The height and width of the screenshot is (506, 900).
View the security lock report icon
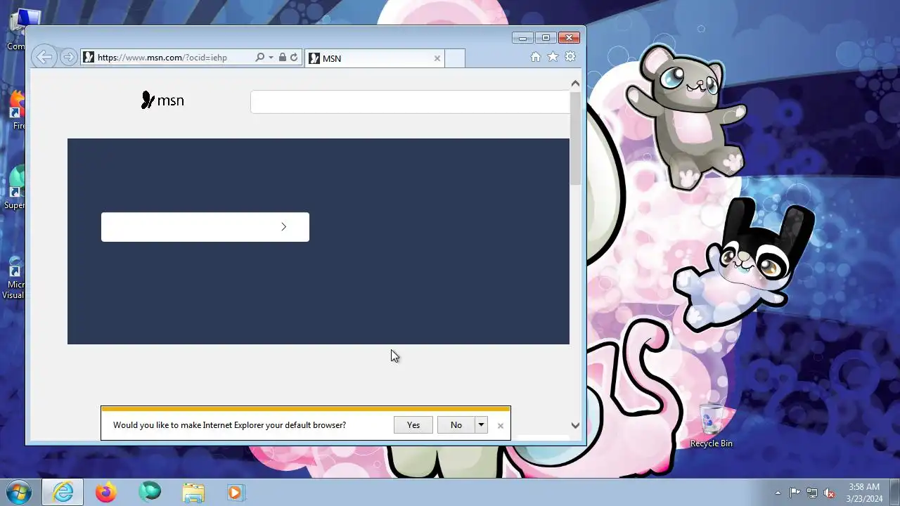(282, 58)
